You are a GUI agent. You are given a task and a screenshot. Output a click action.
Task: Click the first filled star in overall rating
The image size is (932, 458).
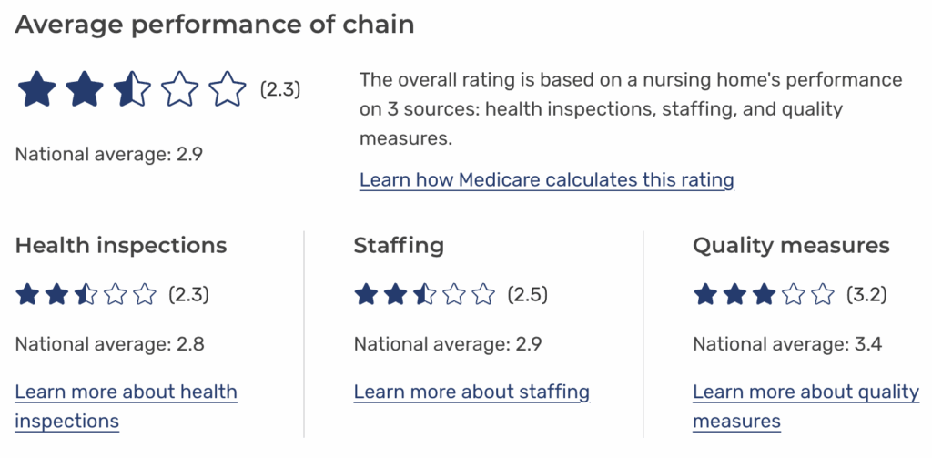point(37,89)
